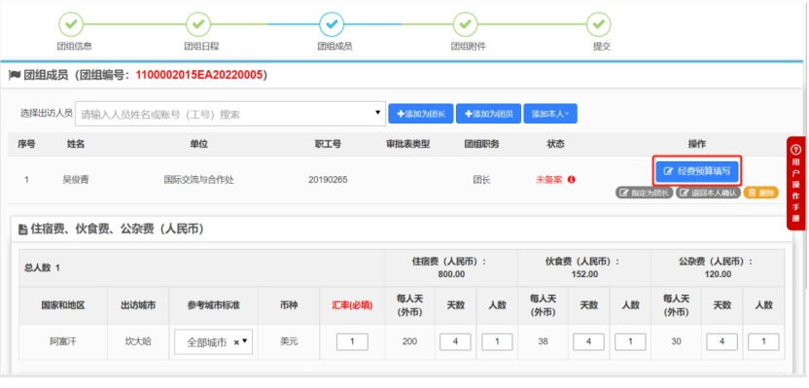Click the 添加为团长 button
The width and height of the screenshot is (809, 388).
pos(420,114)
